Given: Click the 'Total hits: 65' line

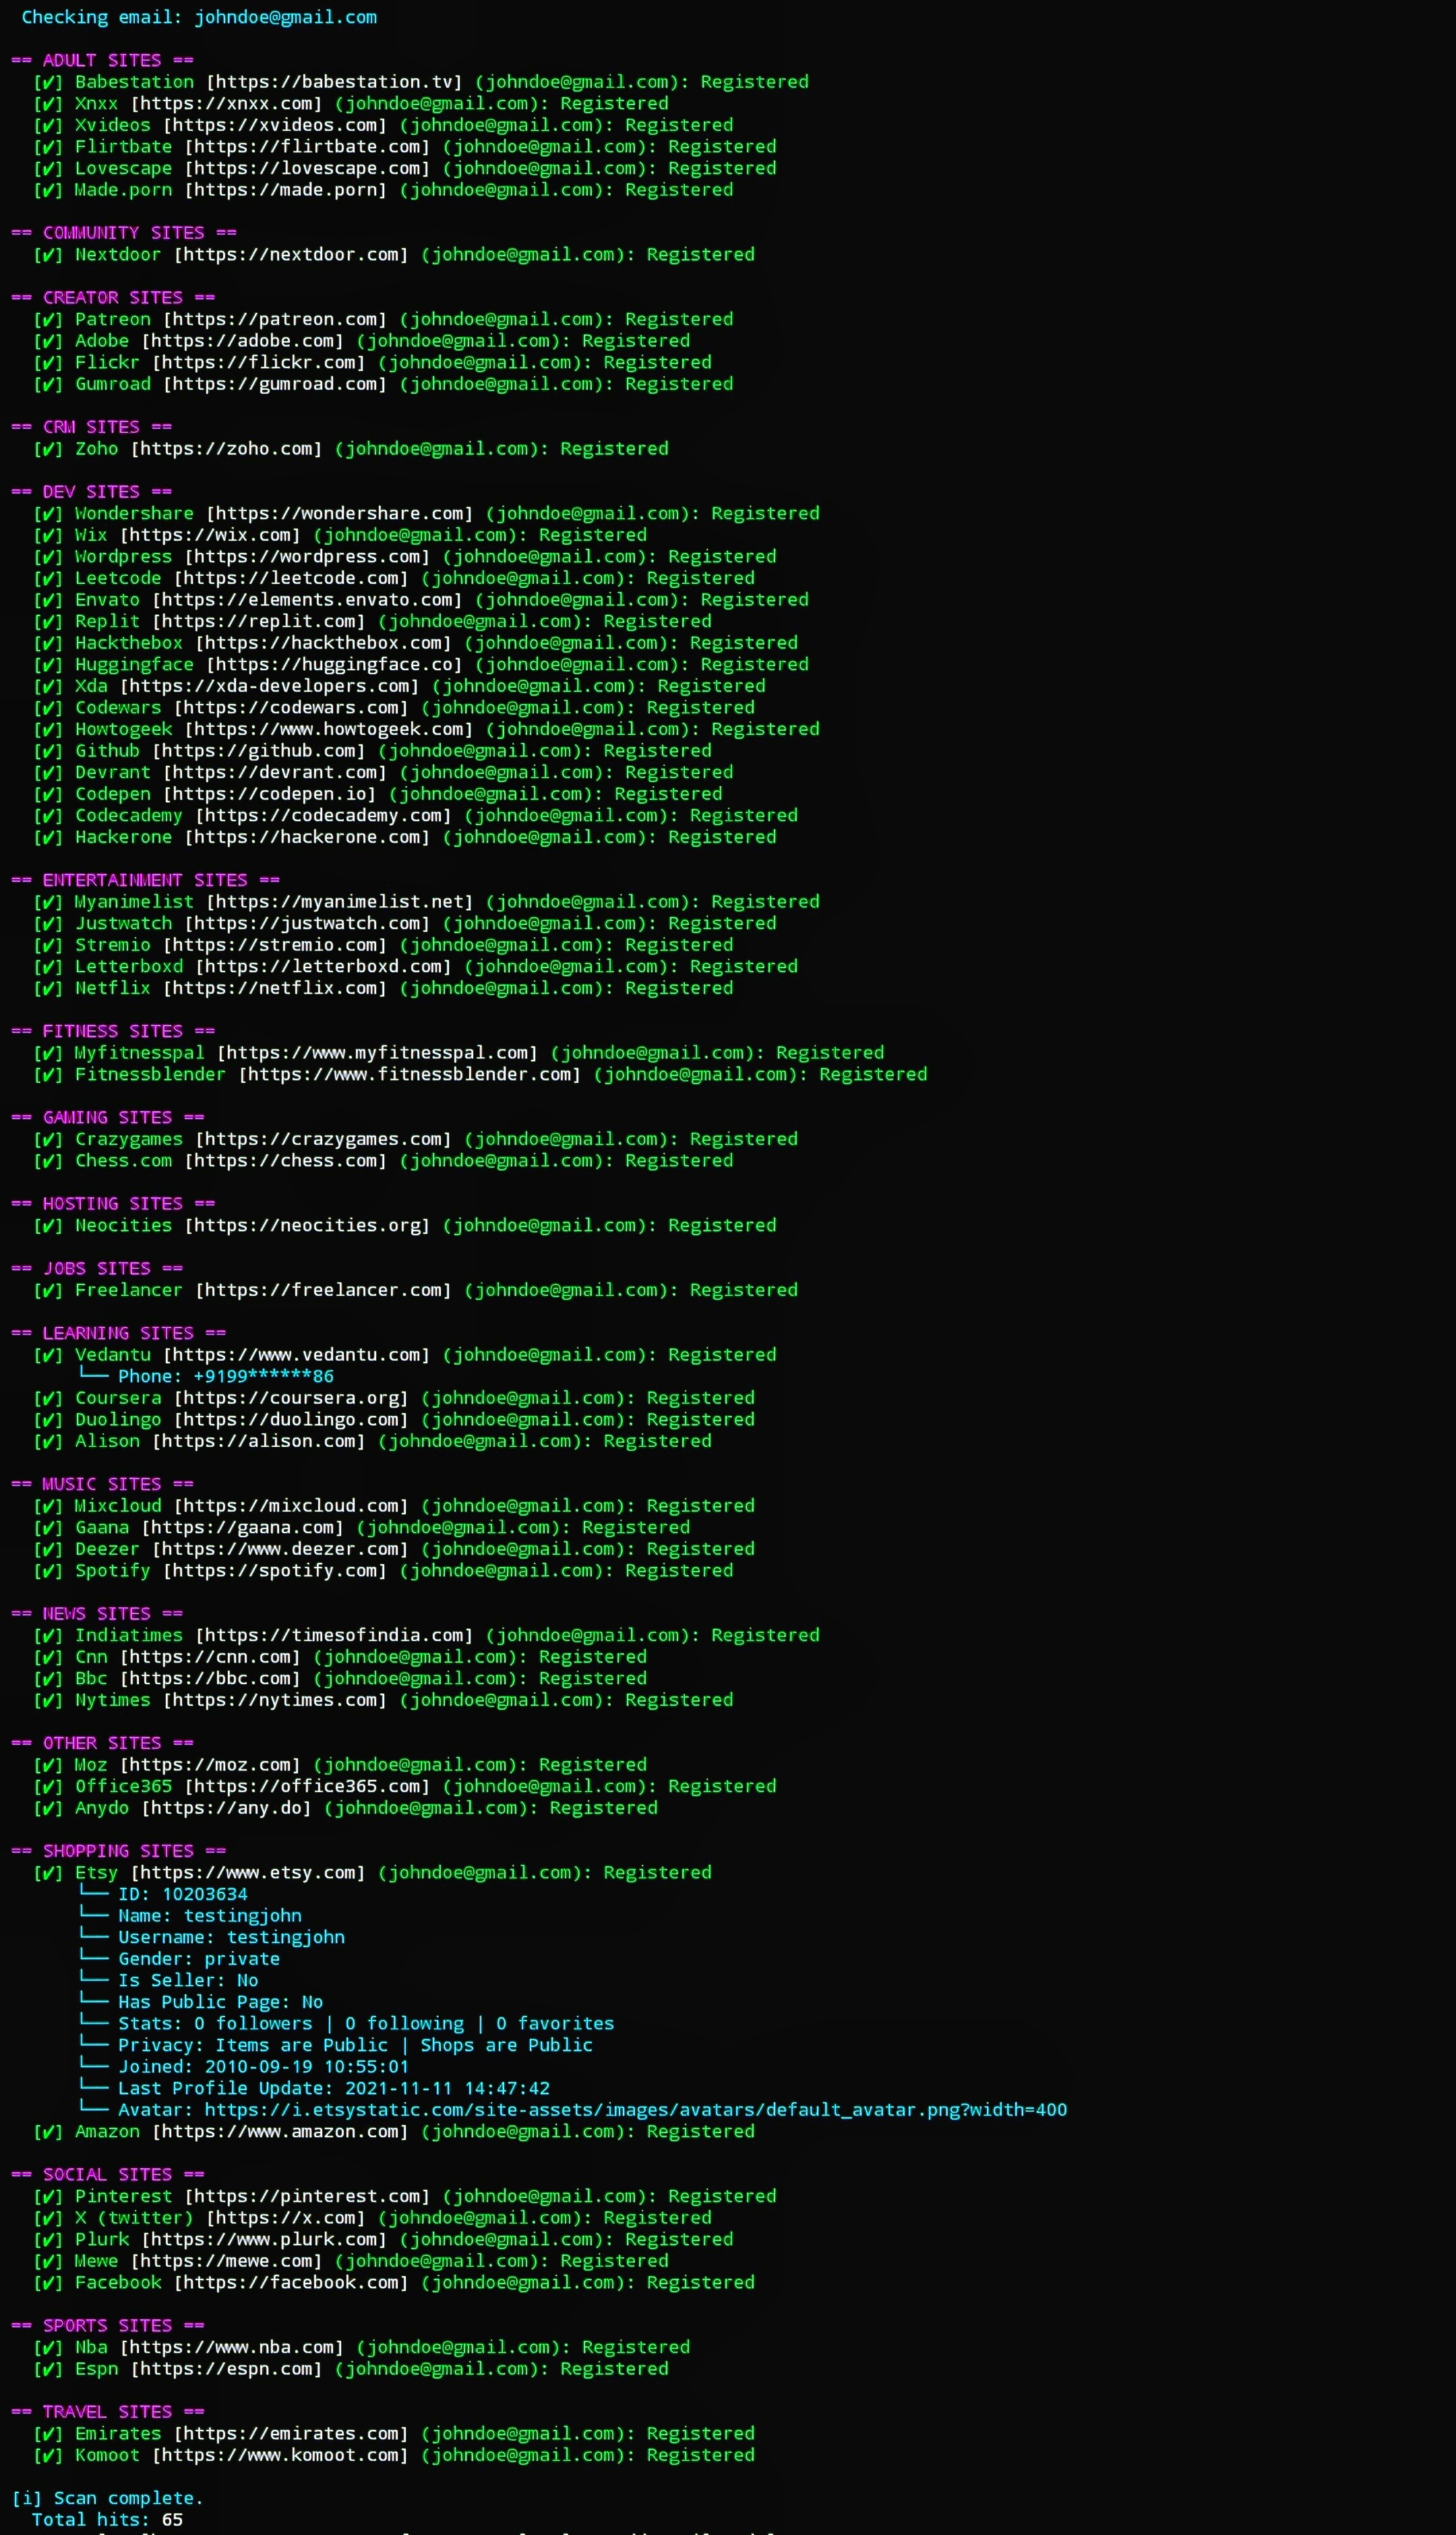Looking at the screenshot, I should 107,2519.
